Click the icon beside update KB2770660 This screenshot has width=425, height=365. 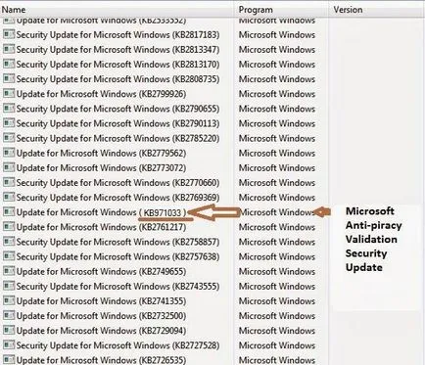(x=9, y=182)
